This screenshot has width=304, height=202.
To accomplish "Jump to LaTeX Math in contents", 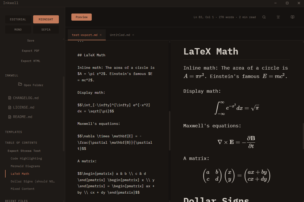I will [x=20, y=174].
